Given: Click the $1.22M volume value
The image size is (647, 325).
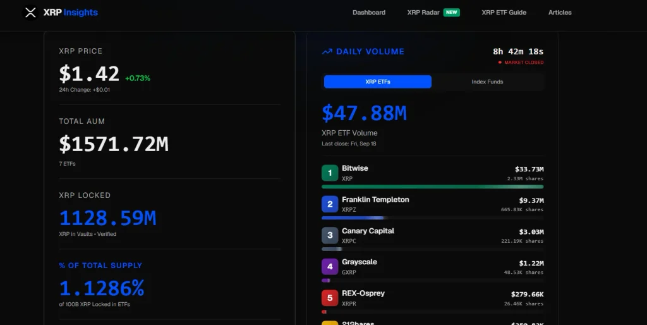Looking at the screenshot, I should tap(531, 264).
